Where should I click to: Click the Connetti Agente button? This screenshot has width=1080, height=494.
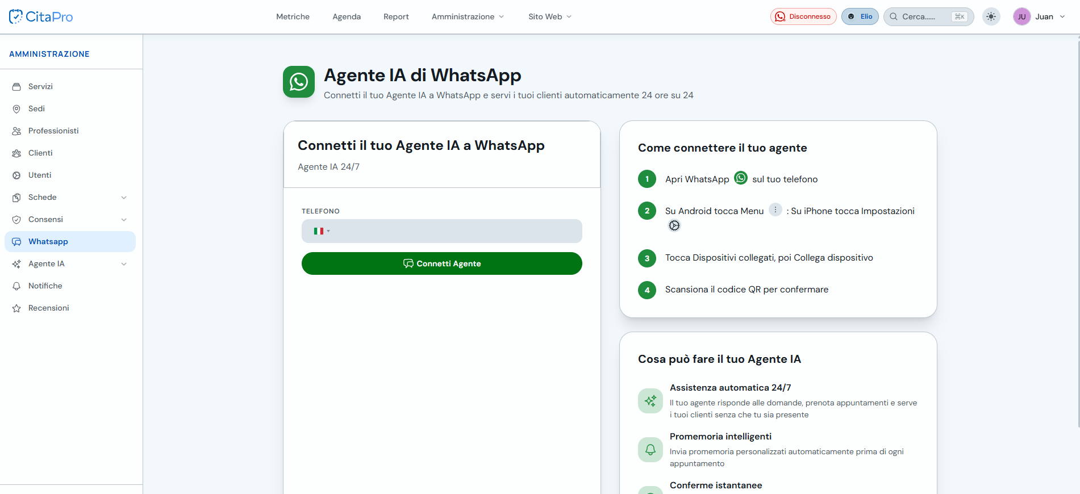[442, 263]
